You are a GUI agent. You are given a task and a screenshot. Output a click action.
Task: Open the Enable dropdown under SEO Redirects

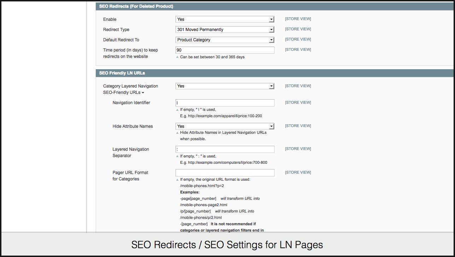[225, 19]
